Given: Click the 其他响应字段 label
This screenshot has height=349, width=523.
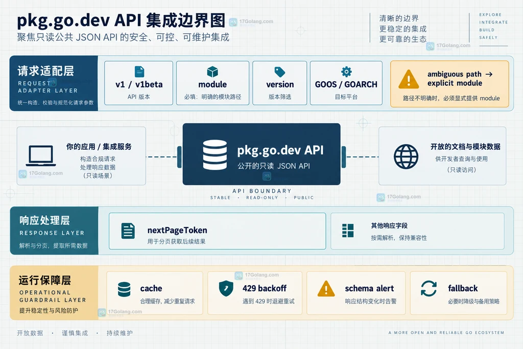Looking at the screenshot, I should (389, 225).
